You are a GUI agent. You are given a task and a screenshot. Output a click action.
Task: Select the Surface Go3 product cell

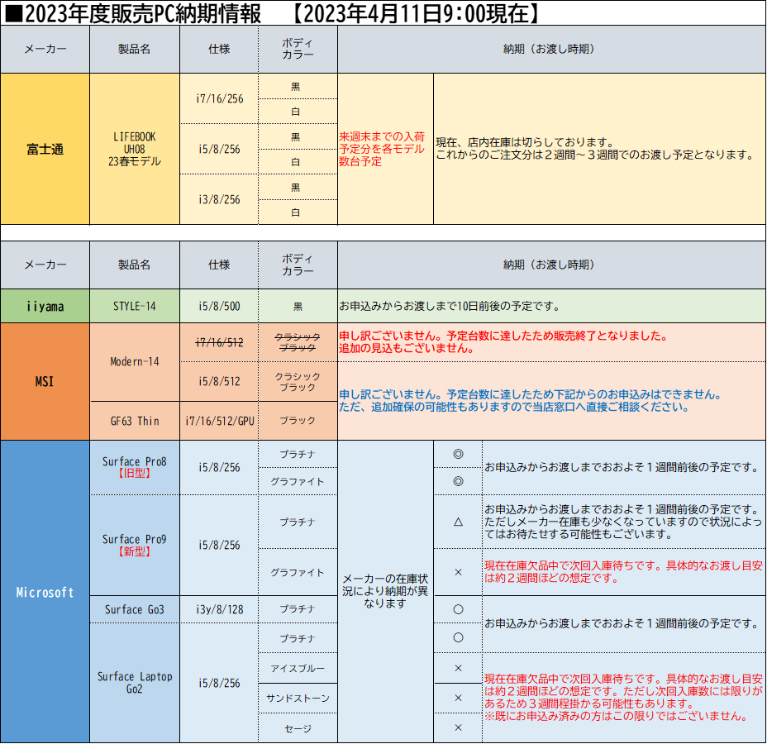click(135, 609)
